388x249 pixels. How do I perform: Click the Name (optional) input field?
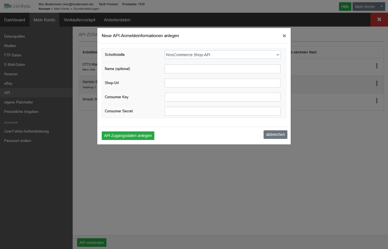coord(222,69)
